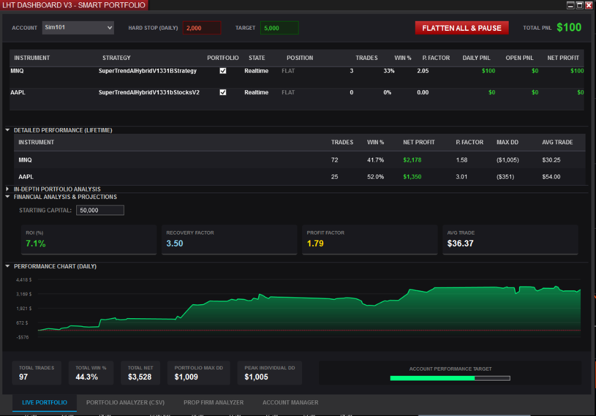596x416 pixels.
Task: Edit the Starting Capital field 50,000
Action: click(100, 210)
